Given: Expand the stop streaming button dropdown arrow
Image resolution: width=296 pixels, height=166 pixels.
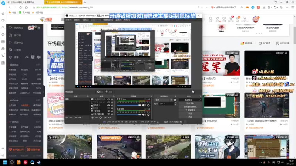Looking at the screenshot, I should click(x=200, y=100).
